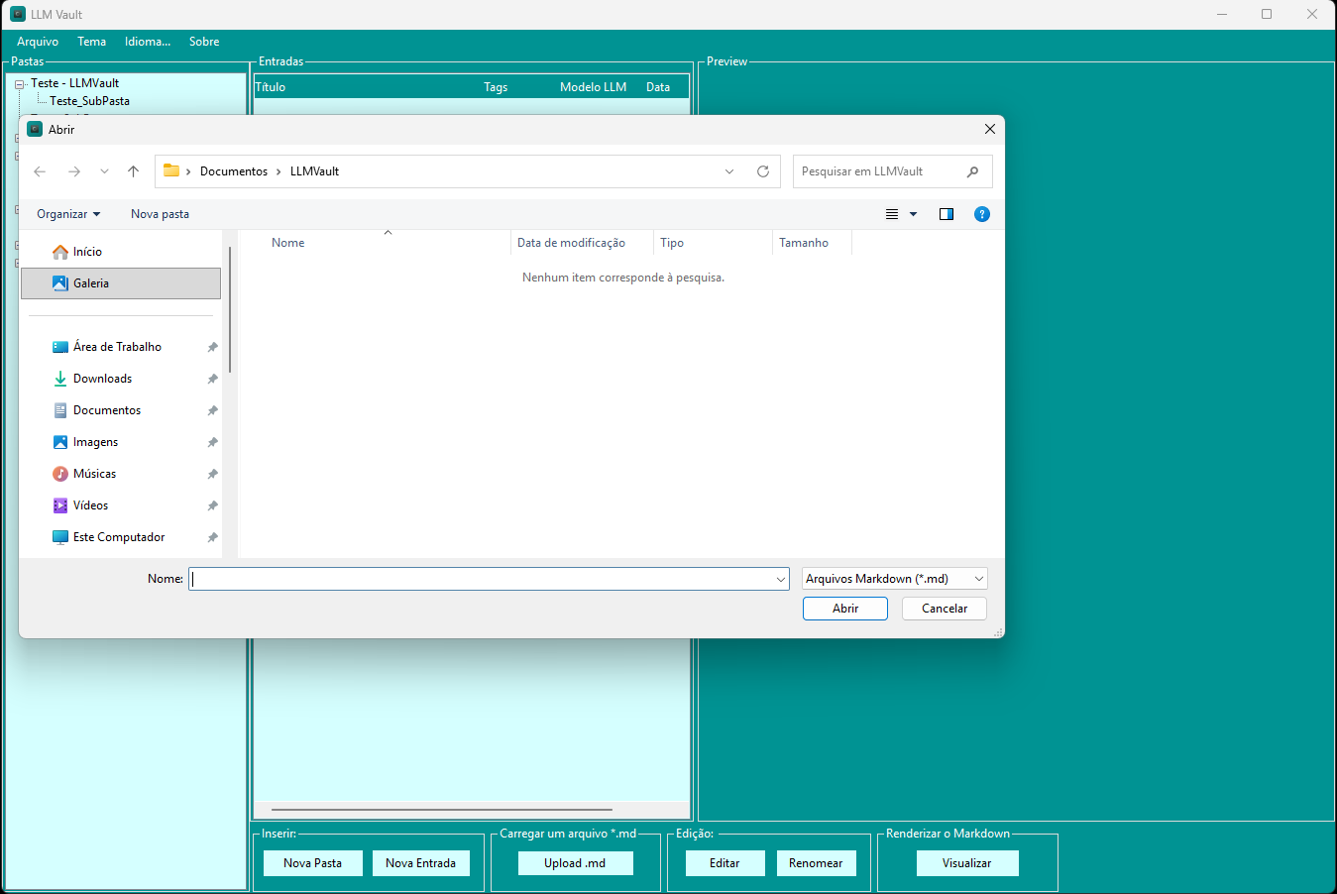Refresh the LLMVault folder listing
Screen dimensions: 1337x894
click(763, 171)
